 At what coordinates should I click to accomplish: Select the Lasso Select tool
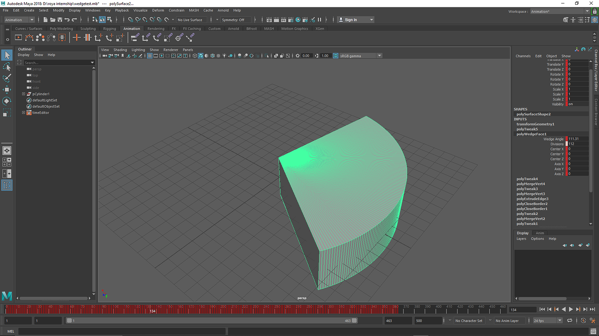click(7, 67)
